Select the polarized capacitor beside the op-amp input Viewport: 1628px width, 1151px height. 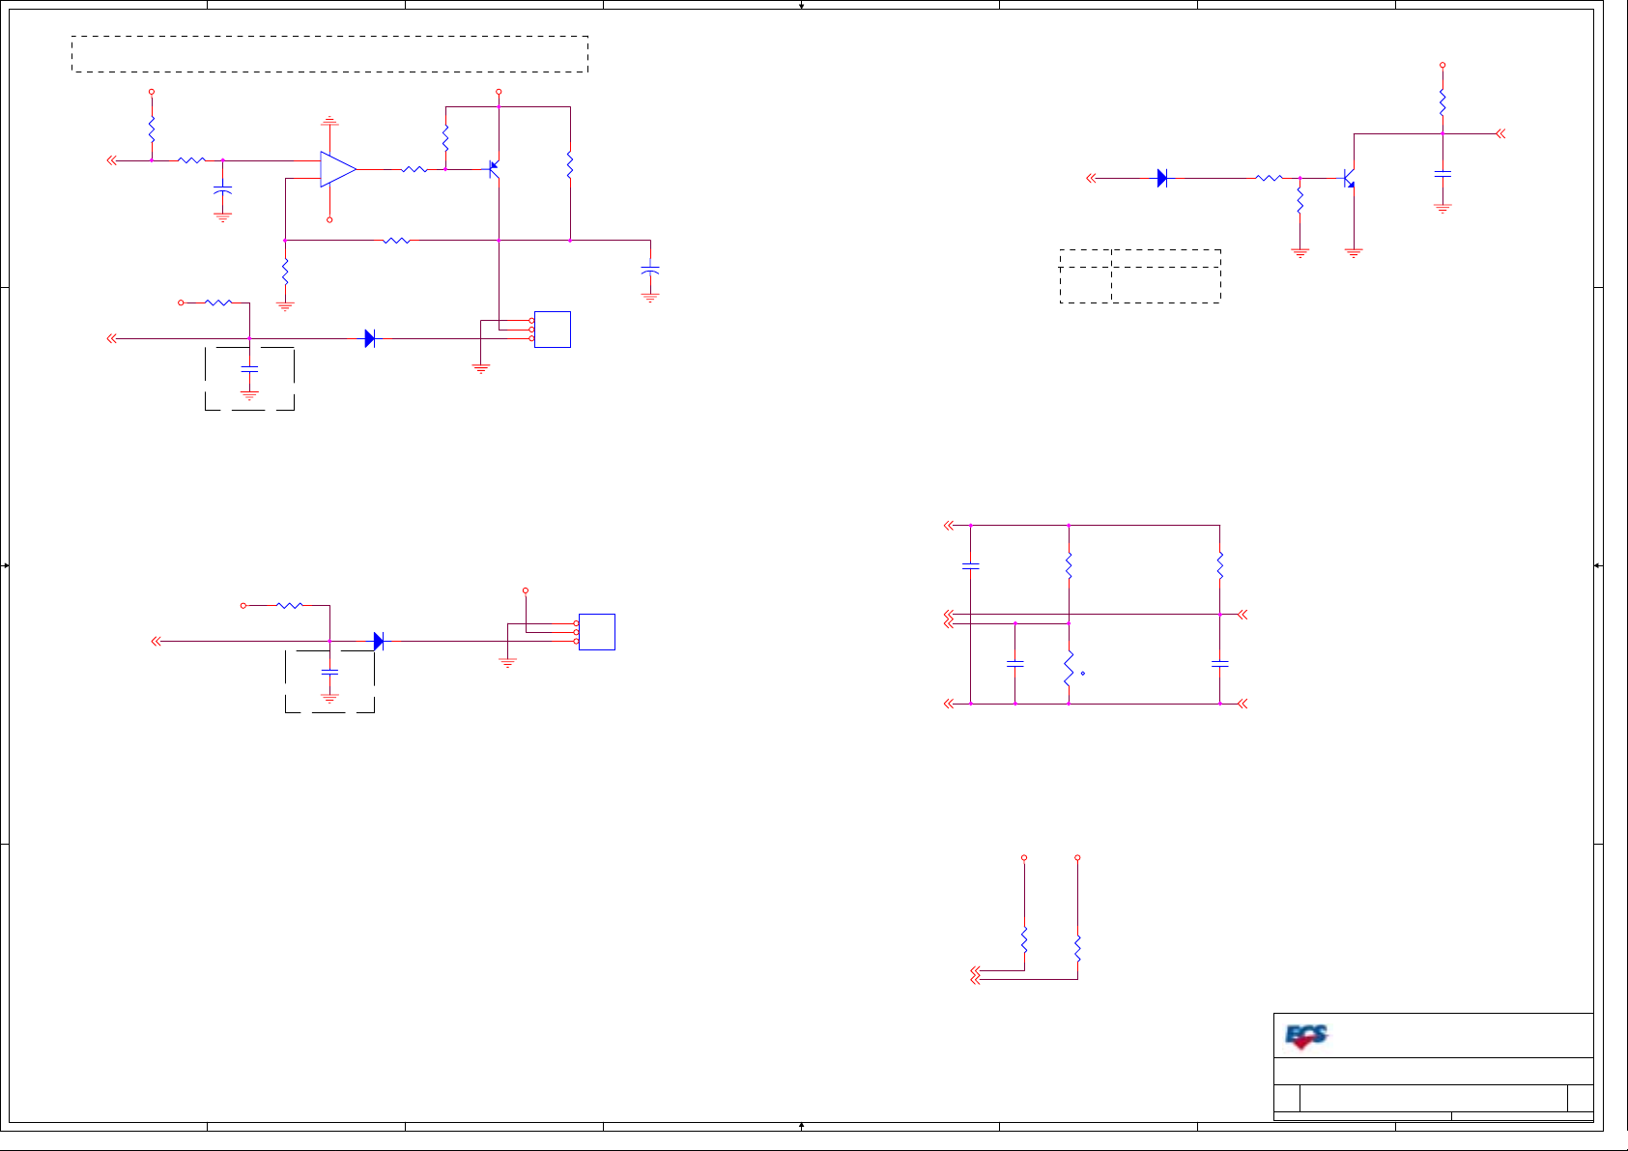pos(223,192)
